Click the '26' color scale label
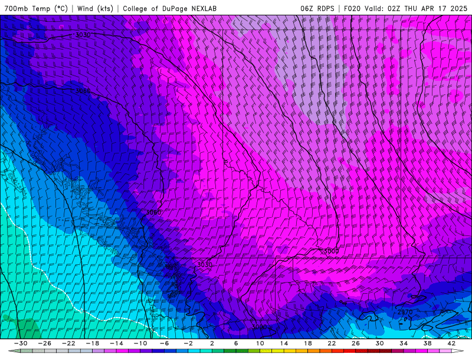The image size is (472, 354). click(356, 343)
